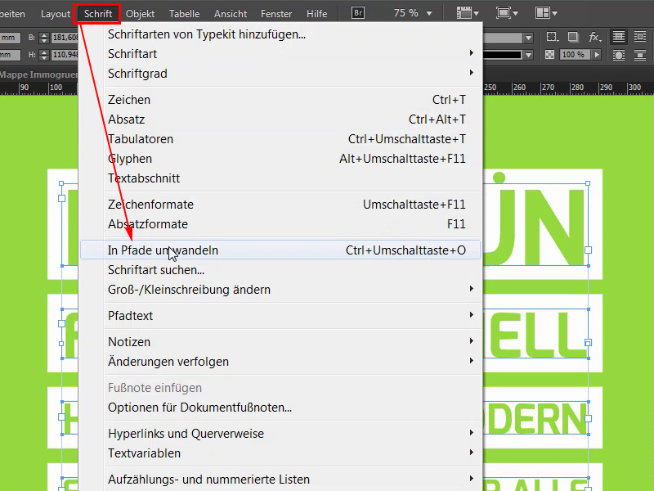Open the fx effects icon in the panel
Viewport: 654px width, 491px height.
tap(594, 37)
